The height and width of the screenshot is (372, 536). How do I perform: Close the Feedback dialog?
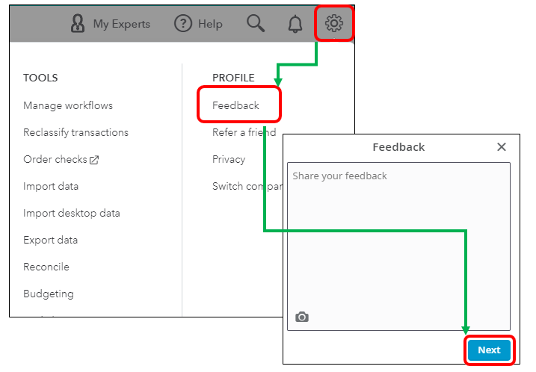(502, 147)
